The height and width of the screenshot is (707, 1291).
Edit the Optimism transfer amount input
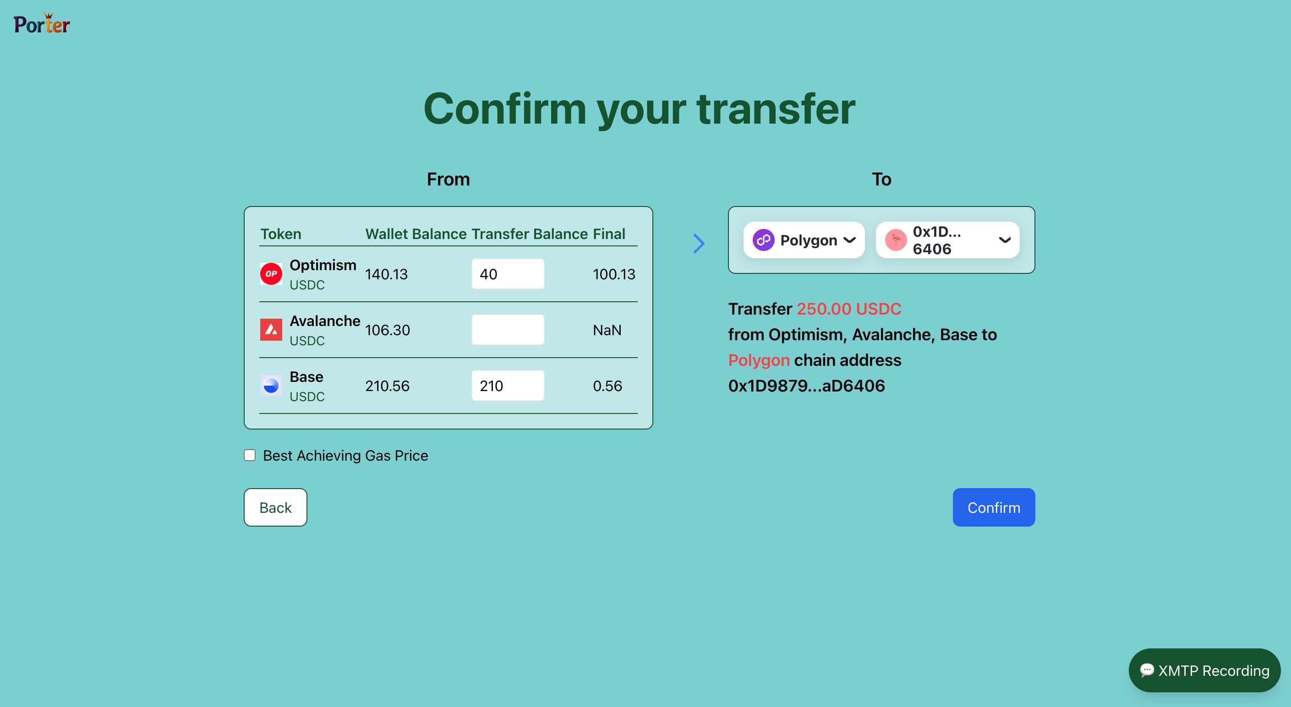pyautogui.click(x=508, y=273)
